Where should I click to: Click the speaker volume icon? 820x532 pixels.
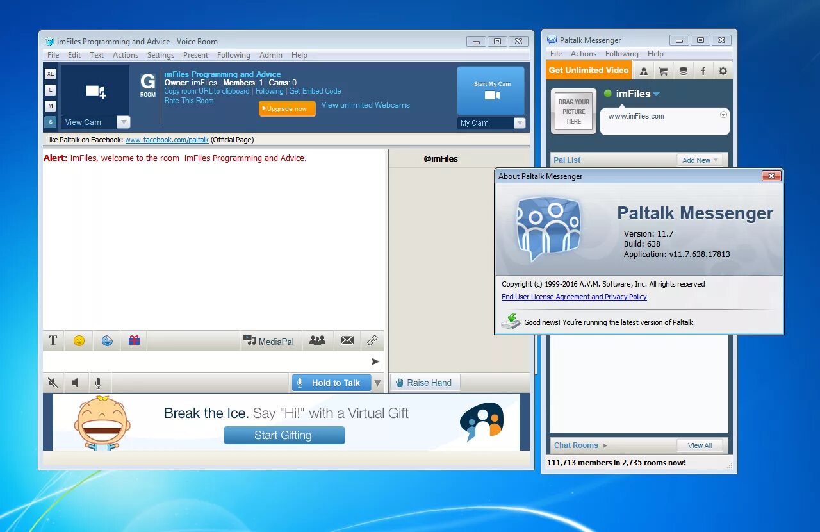(75, 383)
